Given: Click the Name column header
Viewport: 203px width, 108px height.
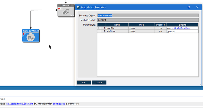Looking at the screenshot, I should coord(117,25).
